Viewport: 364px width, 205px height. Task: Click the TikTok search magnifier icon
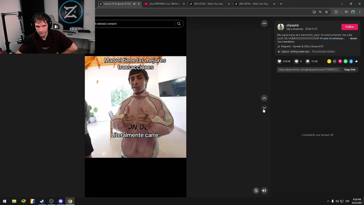179,24
